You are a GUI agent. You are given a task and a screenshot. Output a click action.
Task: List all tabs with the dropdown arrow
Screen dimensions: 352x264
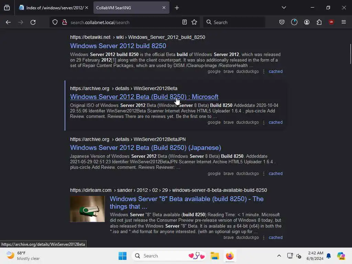click(x=284, y=8)
